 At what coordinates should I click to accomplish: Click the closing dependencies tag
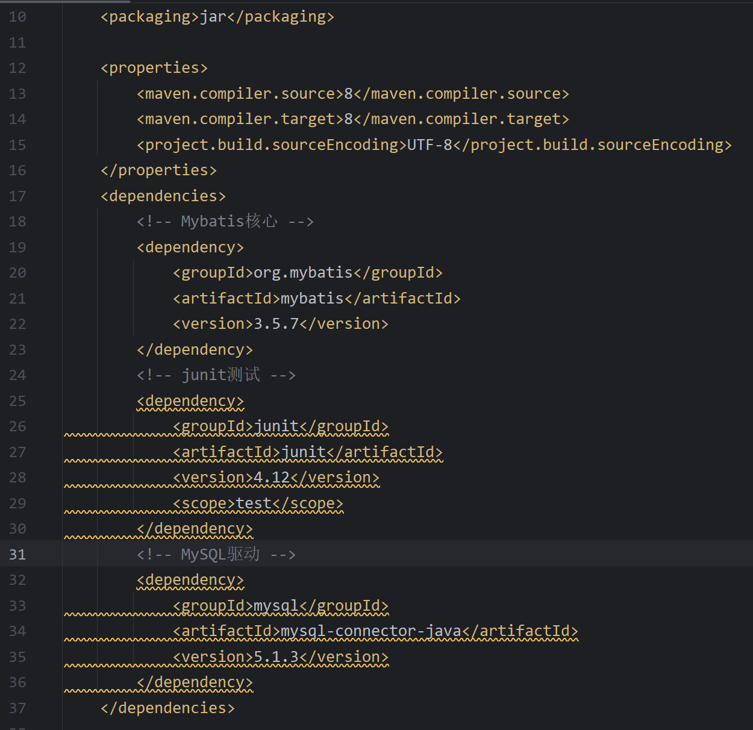click(167, 708)
